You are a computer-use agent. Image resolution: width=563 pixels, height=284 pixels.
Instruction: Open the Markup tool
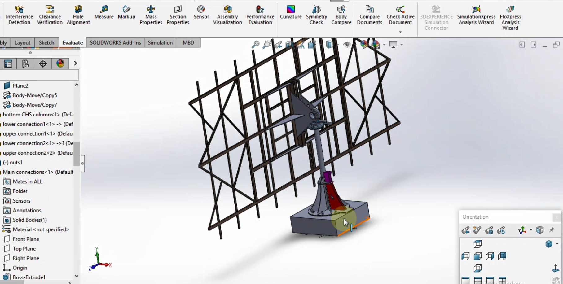point(126,12)
